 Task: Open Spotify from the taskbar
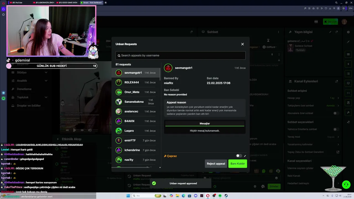pyautogui.click(x=220, y=196)
